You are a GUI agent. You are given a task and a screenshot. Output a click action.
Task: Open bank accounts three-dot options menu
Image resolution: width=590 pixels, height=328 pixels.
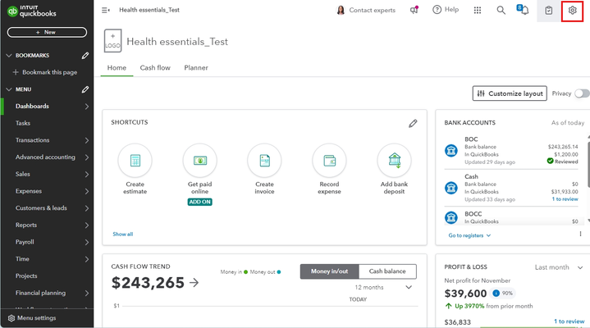coord(580,234)
